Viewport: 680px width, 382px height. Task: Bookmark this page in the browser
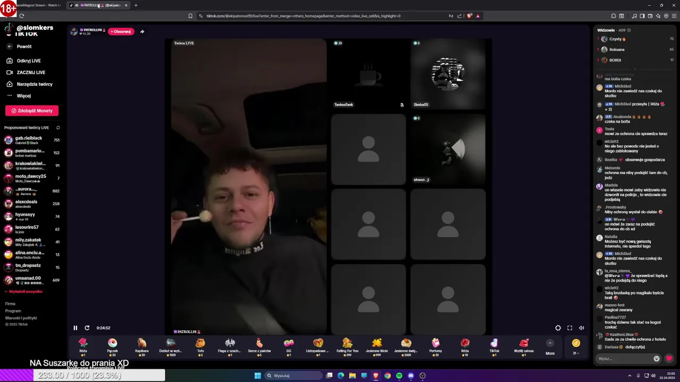point(190,16)
